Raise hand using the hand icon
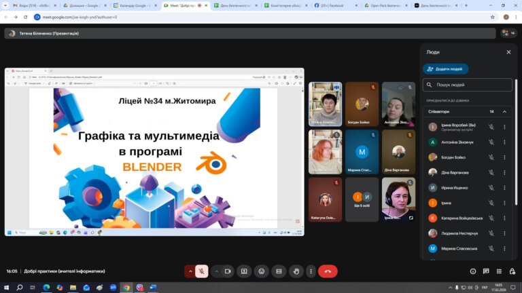522x293 pixels. [296, 271]
